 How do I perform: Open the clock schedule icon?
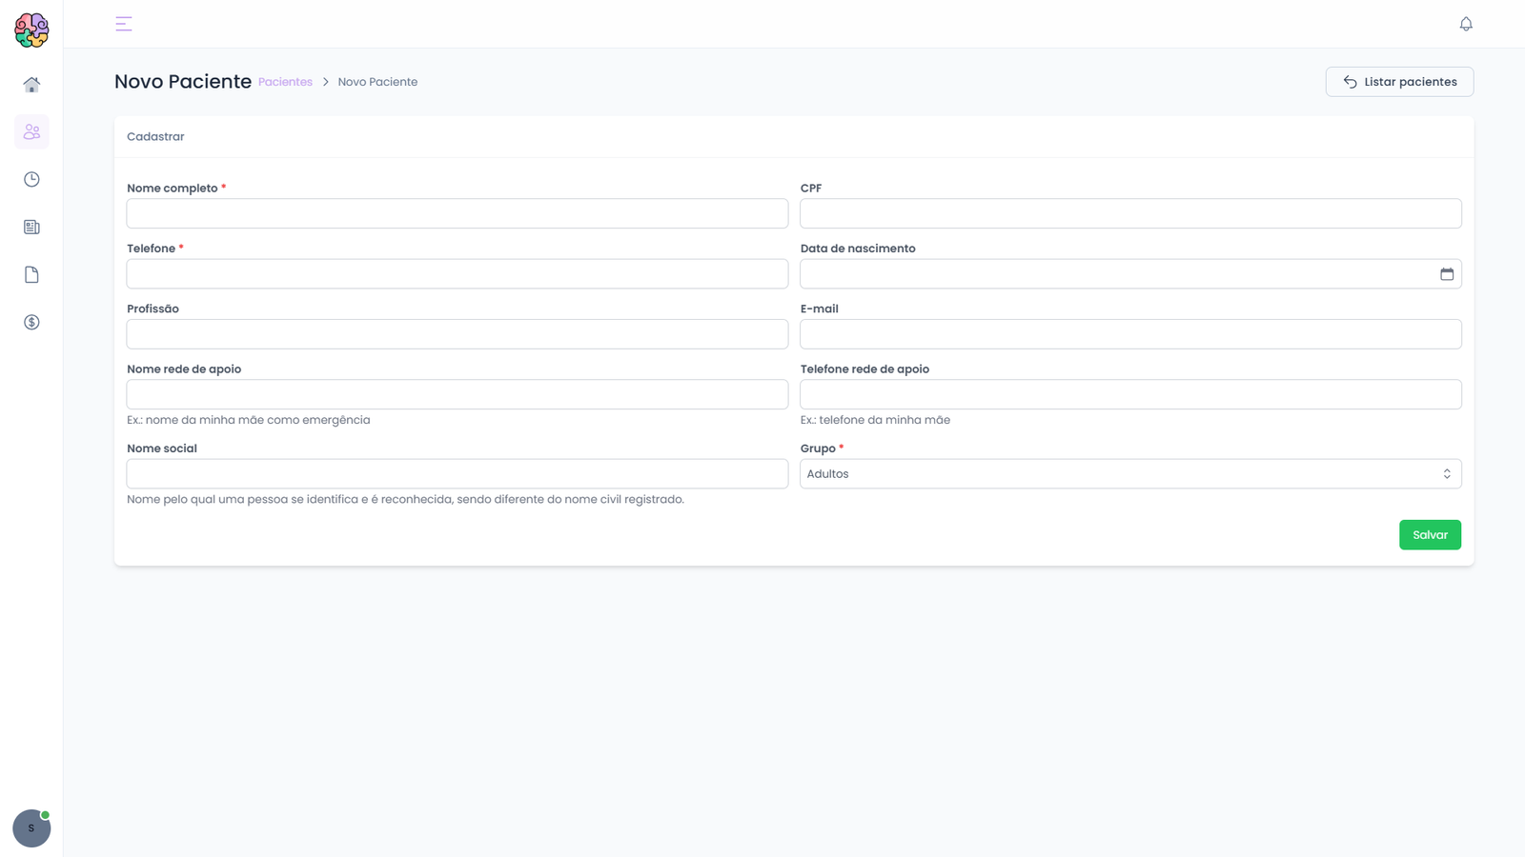coord(31,180)
